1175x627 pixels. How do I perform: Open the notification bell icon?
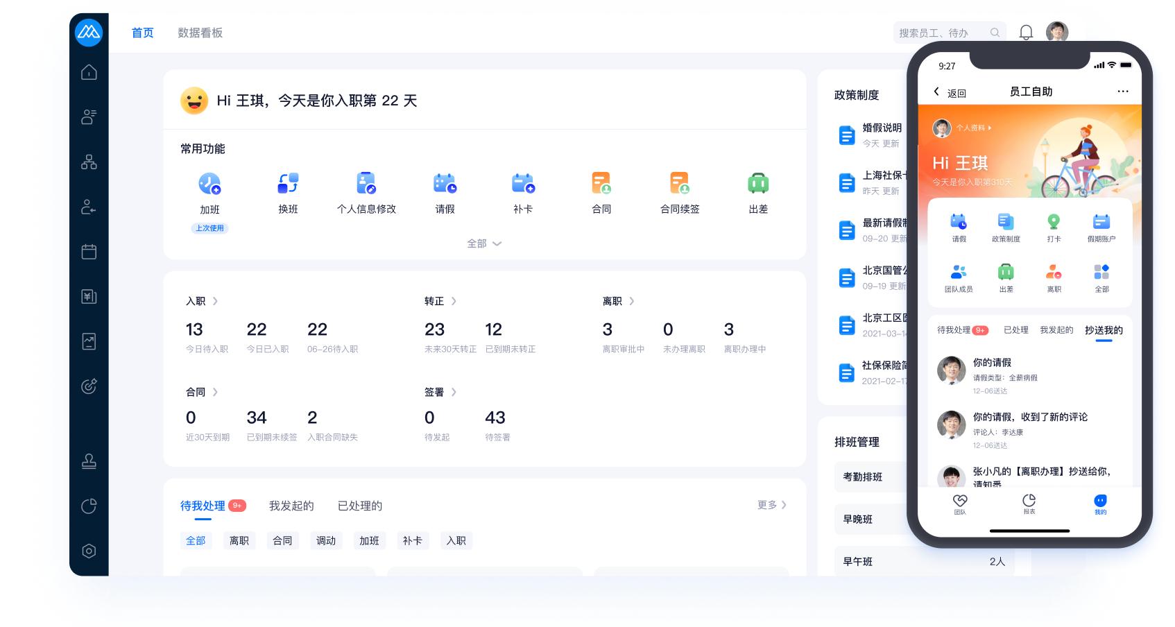click(x=1027, y=33)
